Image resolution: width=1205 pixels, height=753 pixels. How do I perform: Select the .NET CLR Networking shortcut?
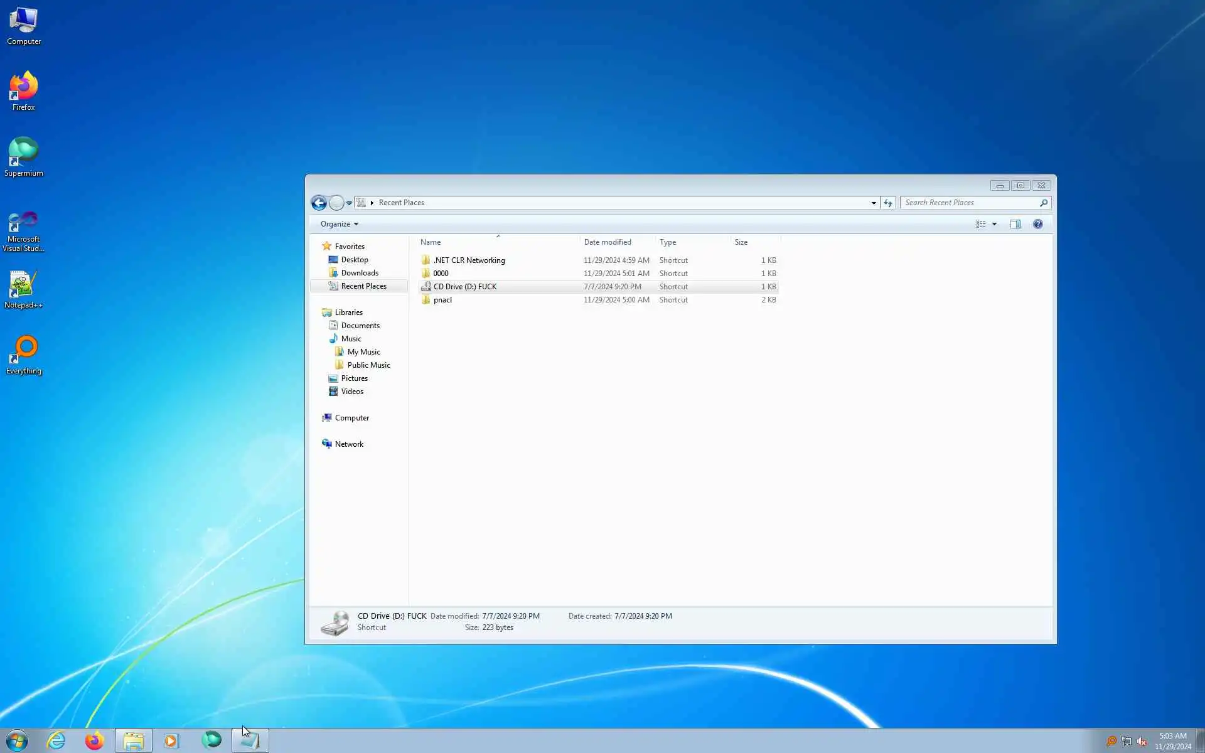coord(468,260)
